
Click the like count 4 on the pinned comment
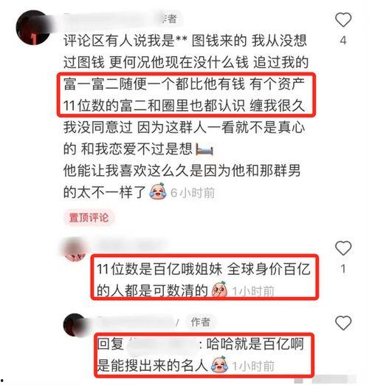[343, 40]
